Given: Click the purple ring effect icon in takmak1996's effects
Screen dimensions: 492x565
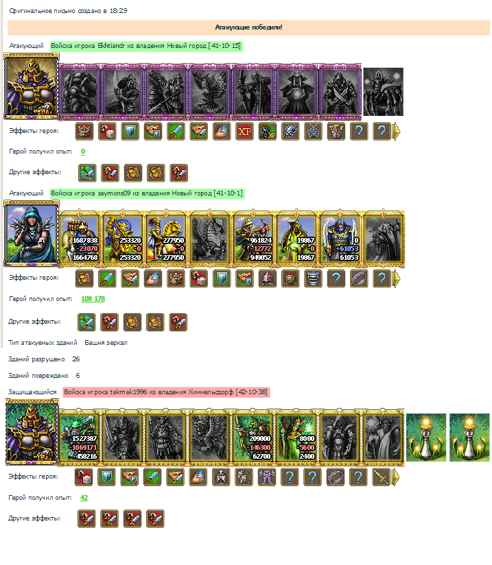Looking at the screenshot, I should tap(336, 477).
